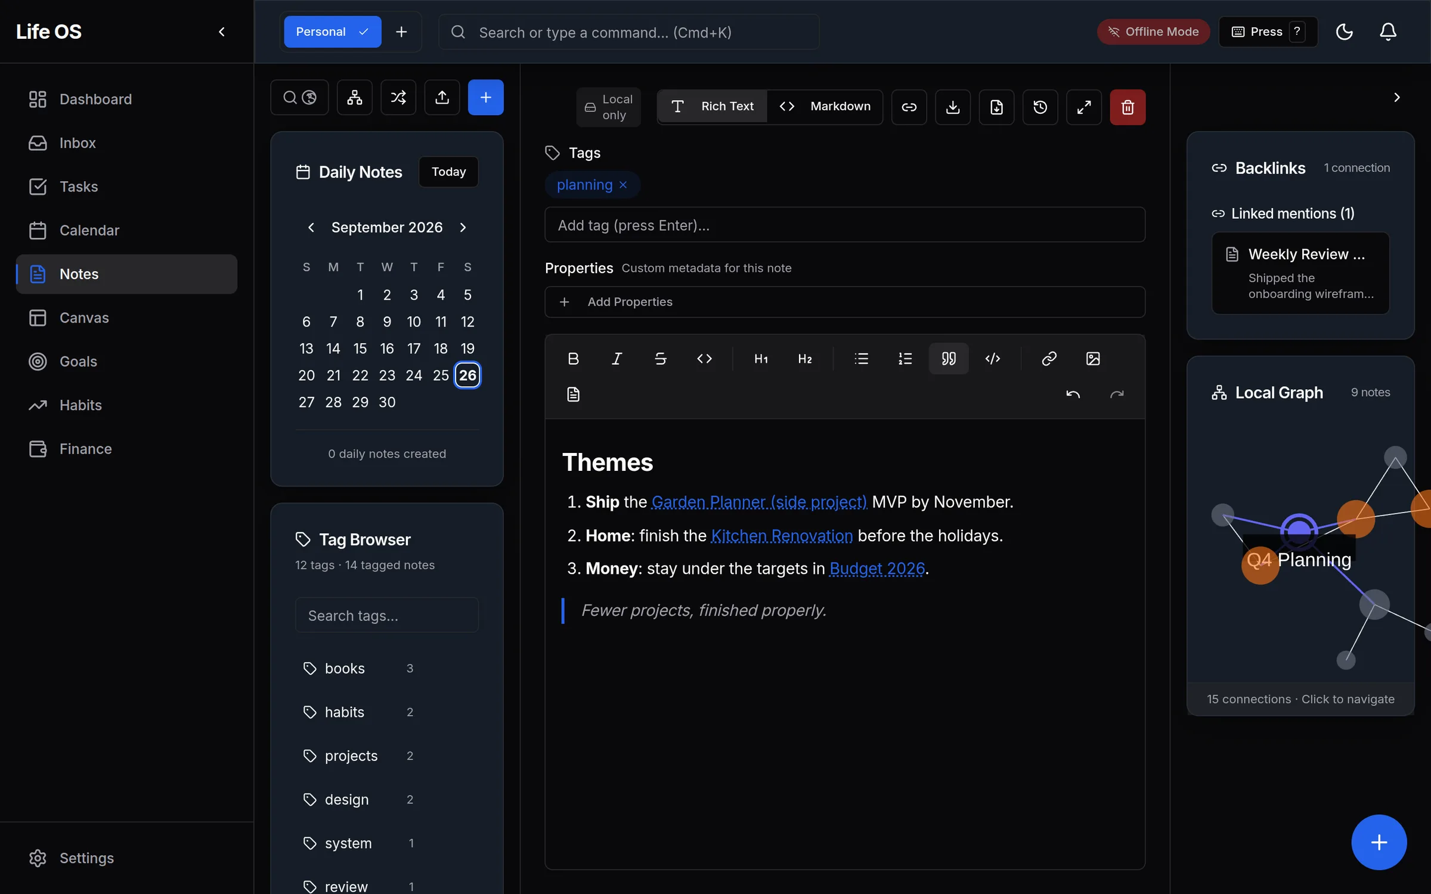Apply strikethrough formatting

(660, 358)
